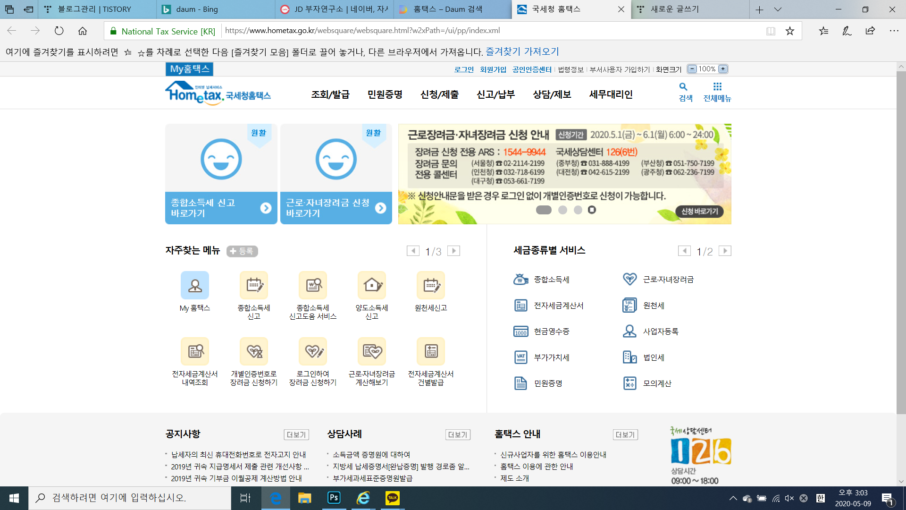The height and width of the screenshot is (510, 906).
Task: Click the 양도소득세 신고 house icon
Action: (x=372, y=285)
